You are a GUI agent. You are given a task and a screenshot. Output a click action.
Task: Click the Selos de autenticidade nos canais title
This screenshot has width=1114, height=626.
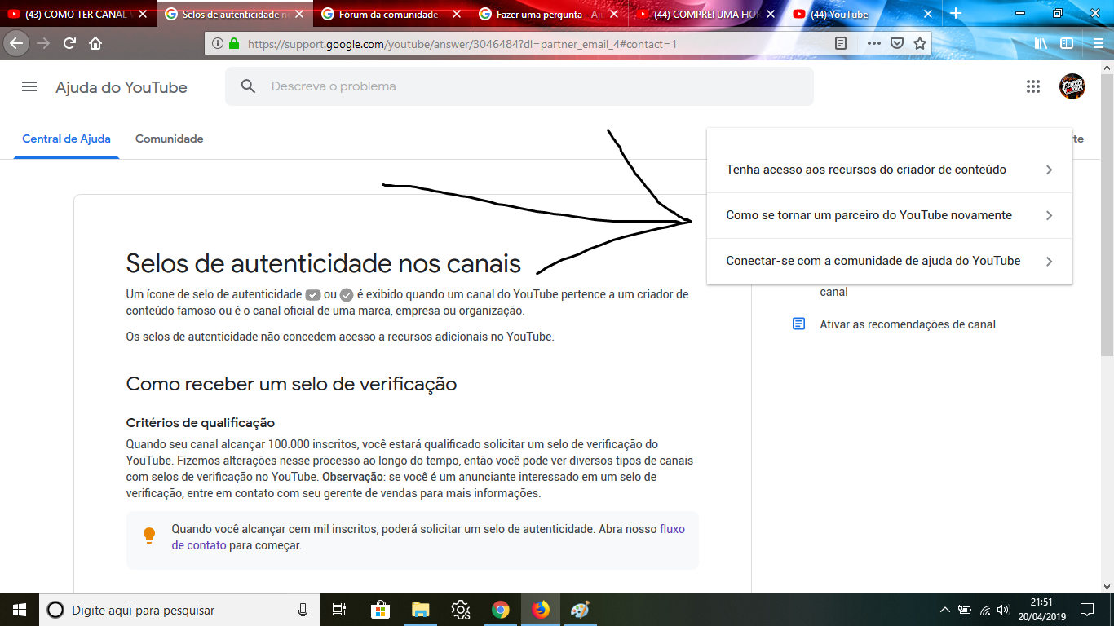click(x=323, y=263)
